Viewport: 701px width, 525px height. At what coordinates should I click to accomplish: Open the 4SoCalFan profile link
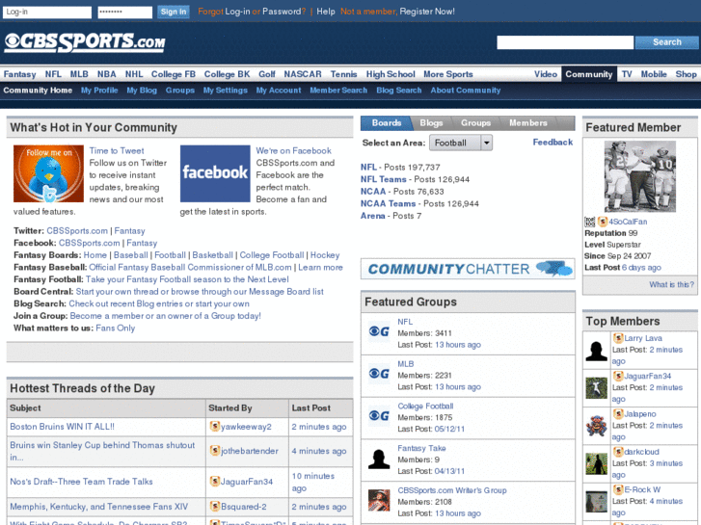[628, 222]
